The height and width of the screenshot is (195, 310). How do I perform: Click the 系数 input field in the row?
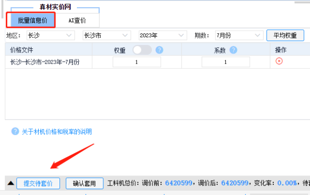pyautogui.click(x=225, y=62)
